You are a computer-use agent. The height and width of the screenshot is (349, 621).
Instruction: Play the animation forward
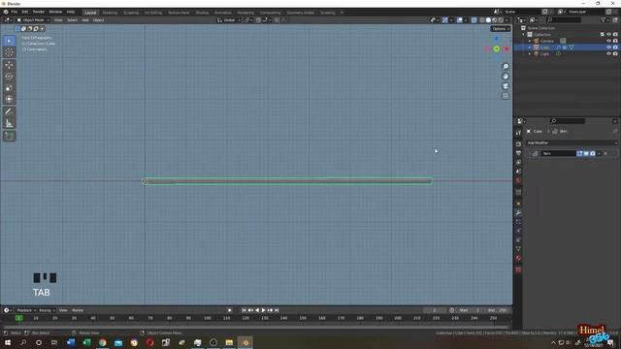click(x=263, y=310)
